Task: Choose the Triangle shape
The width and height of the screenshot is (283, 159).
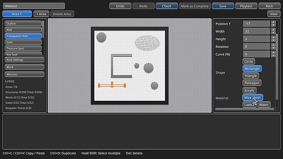Action: (251, 76)
